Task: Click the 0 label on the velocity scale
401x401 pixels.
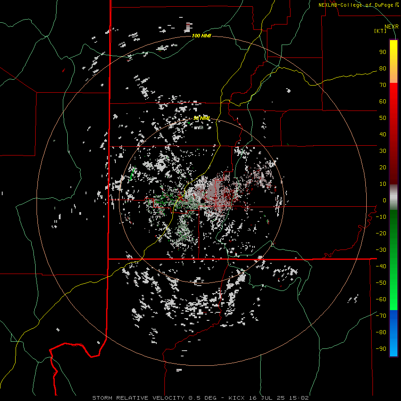Action: tap(385, 200)
